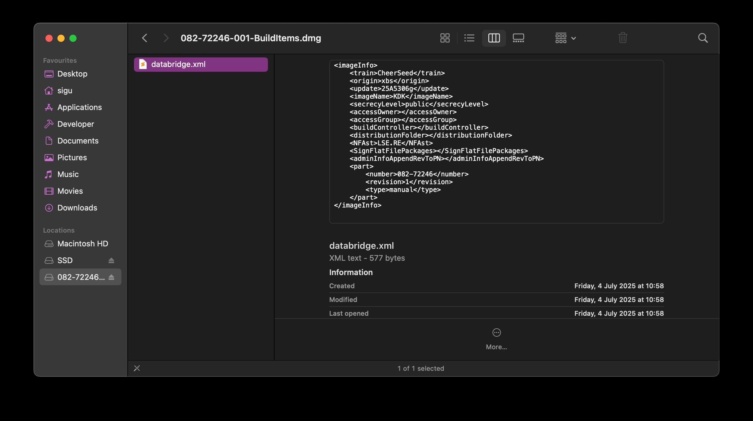This screenshot has height=421, width=753.
Task: Eject the 082-72246 disk image
Action: pyautogui.click(x=111, y=277)
